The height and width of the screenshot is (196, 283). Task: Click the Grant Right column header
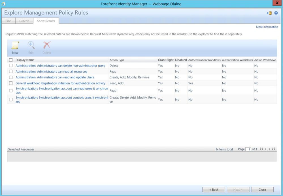coord(166,60)
